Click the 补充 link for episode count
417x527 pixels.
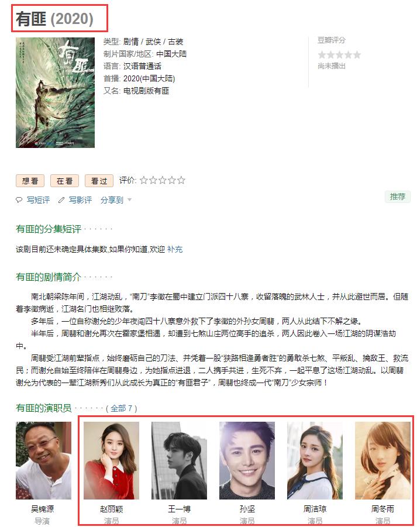[x=175, y=249]
